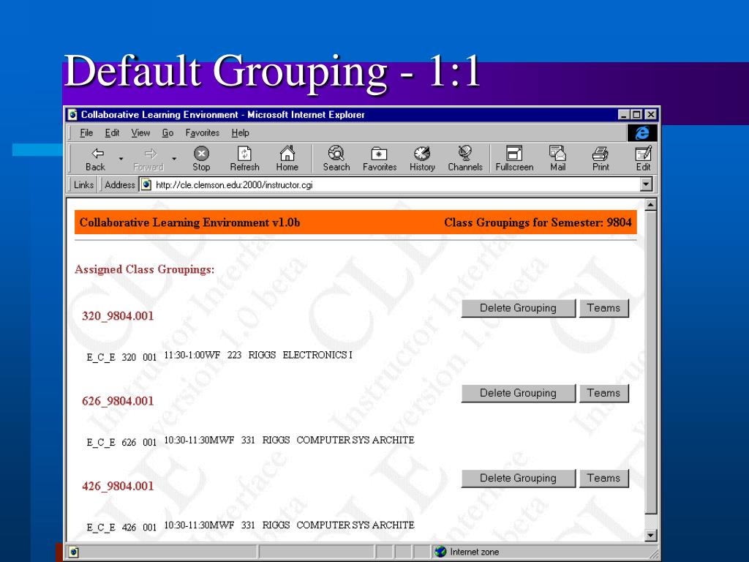Expand the Address bar dropdown list
The image size is (749, 562).
pyautogui.click(x=646, y=184)
